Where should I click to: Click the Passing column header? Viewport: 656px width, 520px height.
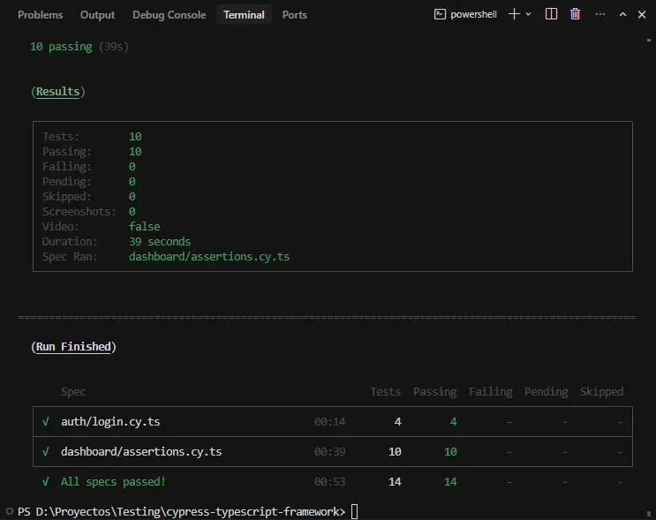[435, 392]
